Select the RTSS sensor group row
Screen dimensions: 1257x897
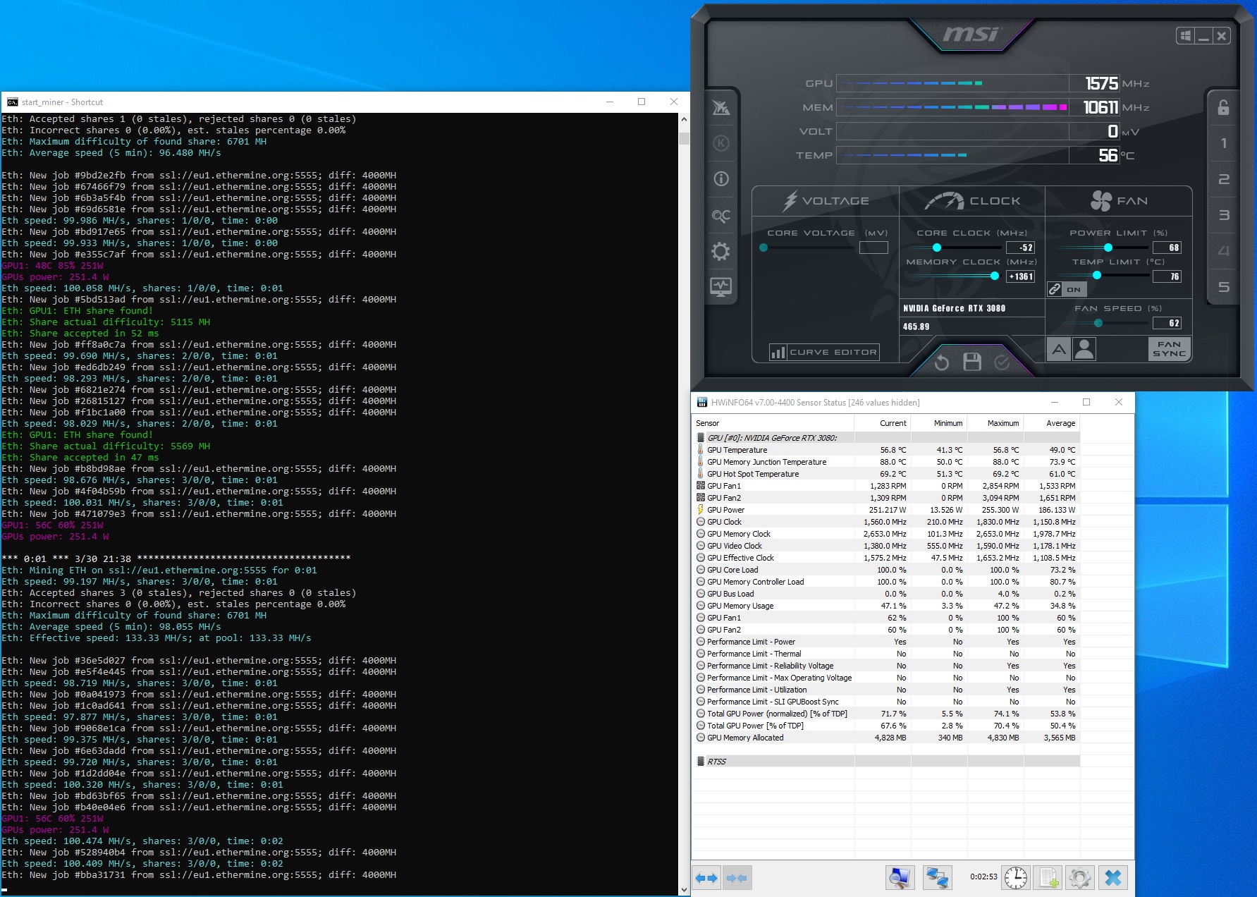[886, 762]
